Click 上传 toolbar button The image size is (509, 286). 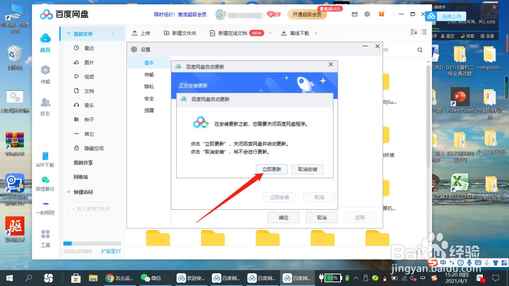141,33
